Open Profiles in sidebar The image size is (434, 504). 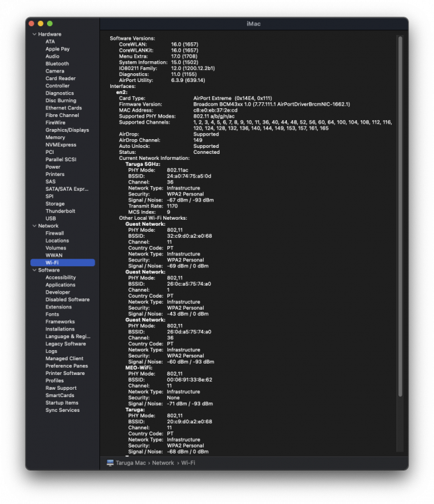[54, 381]
